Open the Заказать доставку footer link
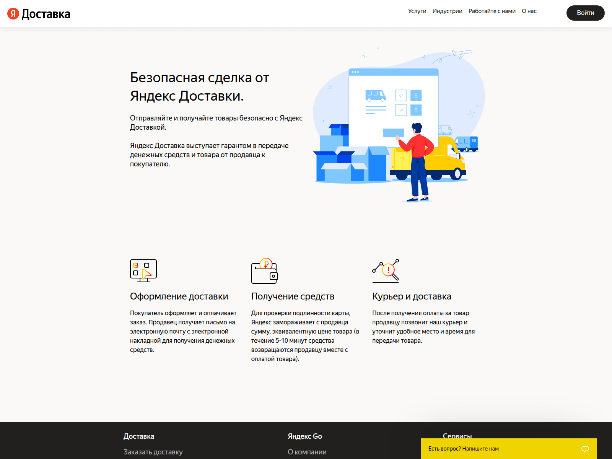 click(x=153, y=452)
